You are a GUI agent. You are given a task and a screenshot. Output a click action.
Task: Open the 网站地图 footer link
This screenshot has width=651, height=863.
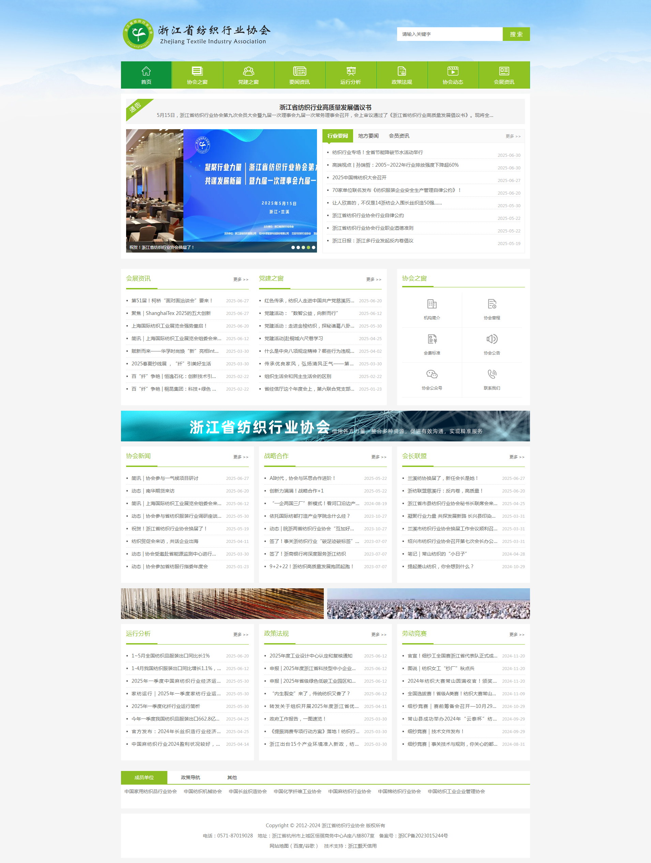pyautogui.click(x=279, y=846)
